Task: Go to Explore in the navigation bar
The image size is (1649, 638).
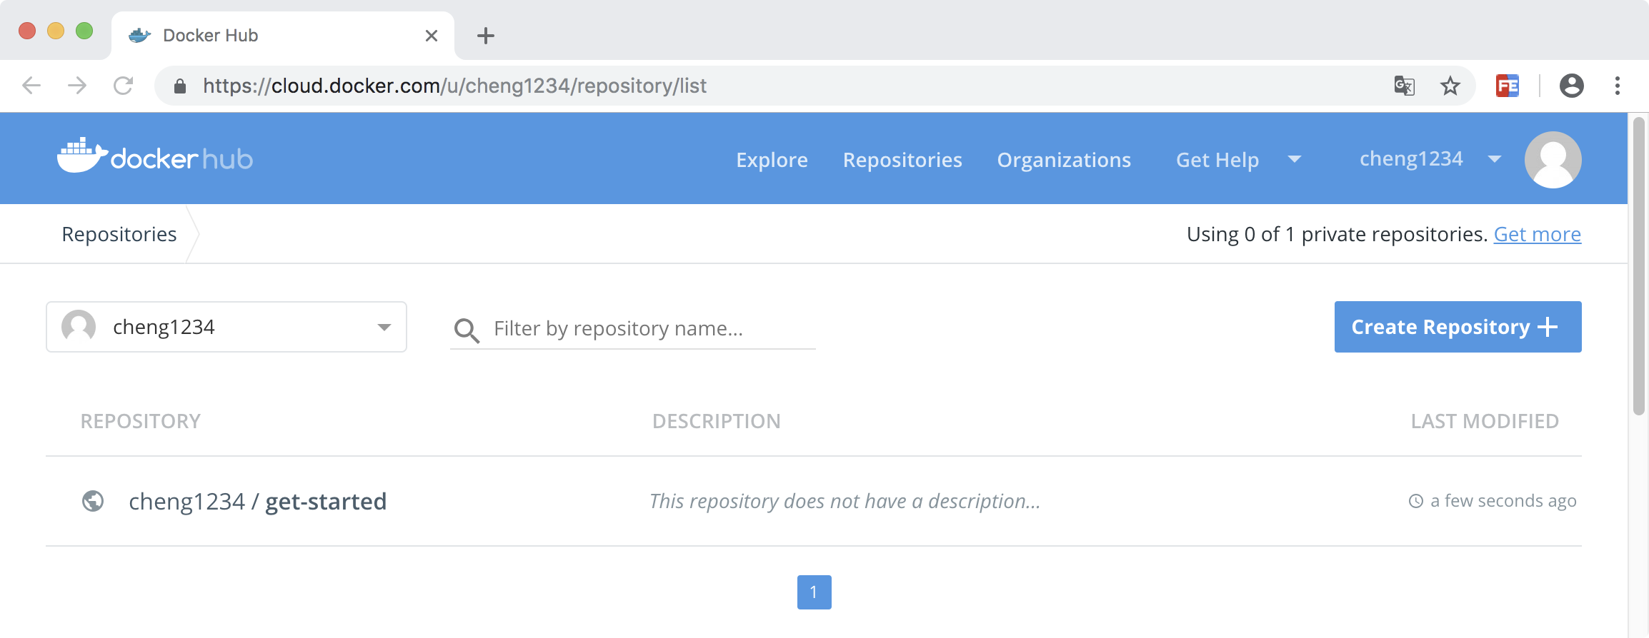Action: click(772, 160)
